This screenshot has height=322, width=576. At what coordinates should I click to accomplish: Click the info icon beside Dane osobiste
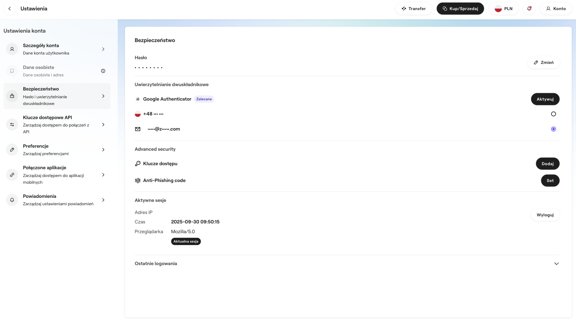103,71
